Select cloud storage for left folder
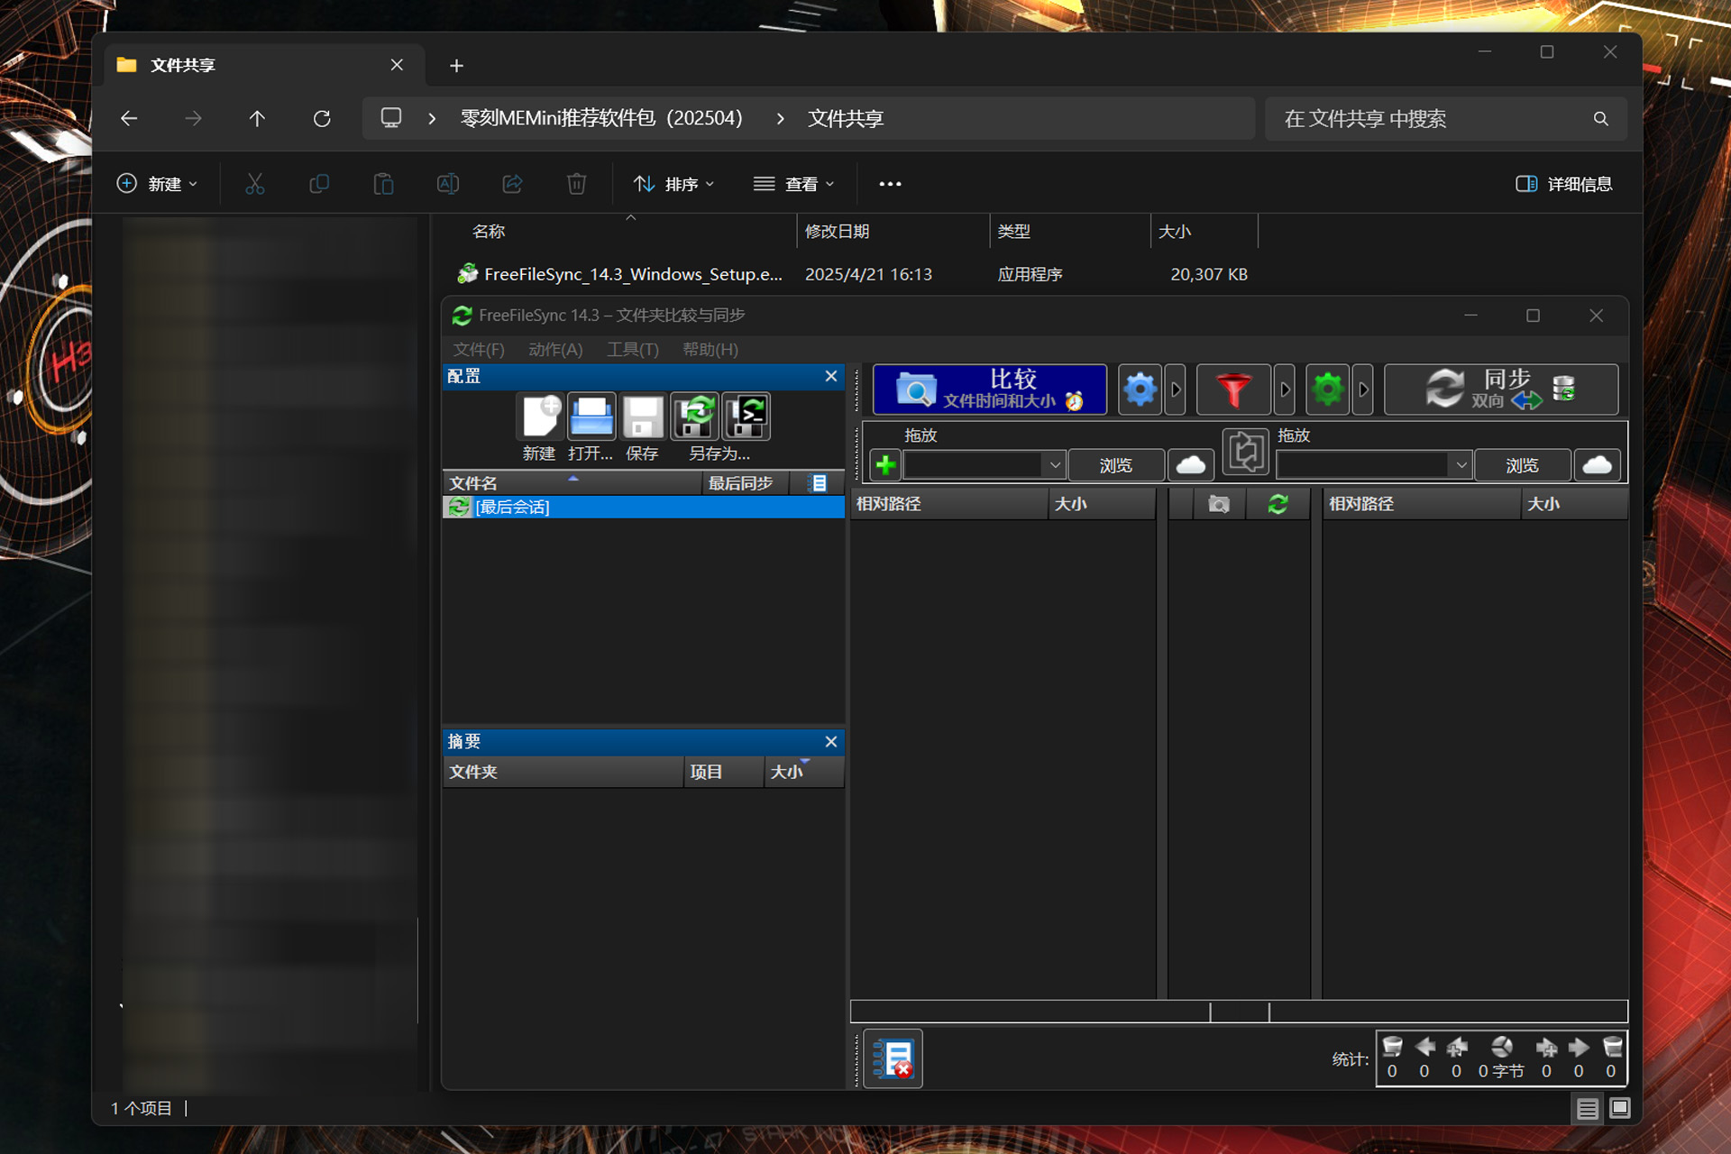 1191,465
